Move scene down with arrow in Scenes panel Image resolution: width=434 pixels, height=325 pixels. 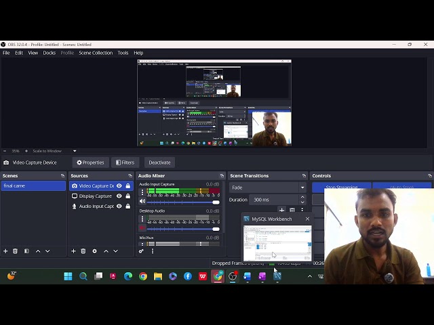47,251
